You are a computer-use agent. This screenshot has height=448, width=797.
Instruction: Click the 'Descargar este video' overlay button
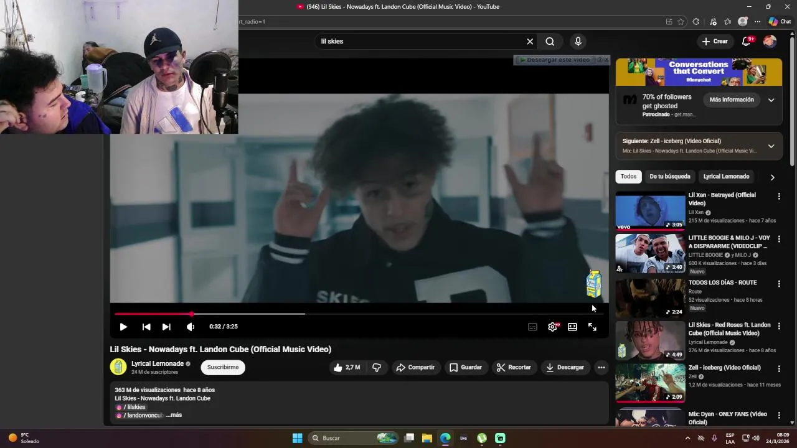click(x=554, y=60)
